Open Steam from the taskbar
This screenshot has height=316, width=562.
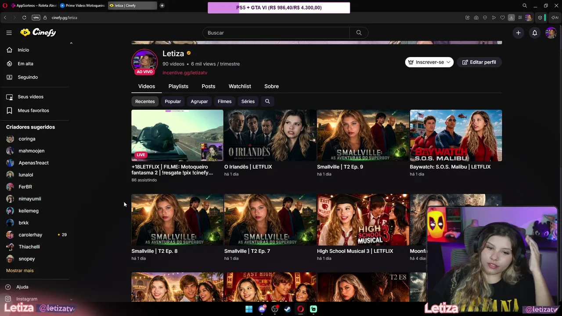click(288, 309)
